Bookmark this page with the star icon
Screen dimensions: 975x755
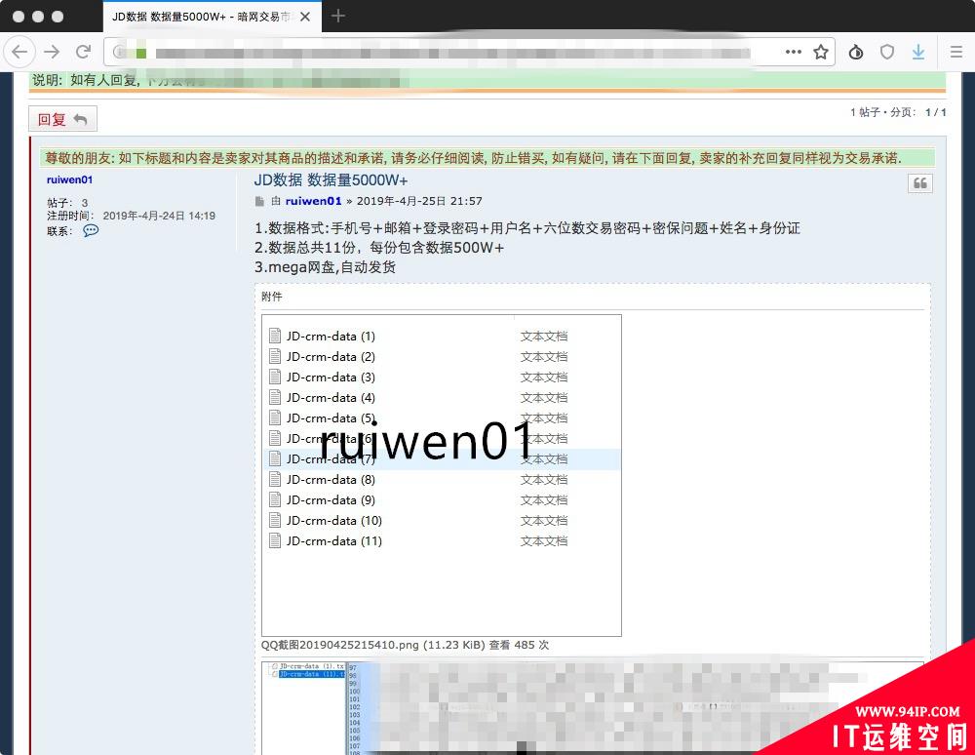pos(821,52)
